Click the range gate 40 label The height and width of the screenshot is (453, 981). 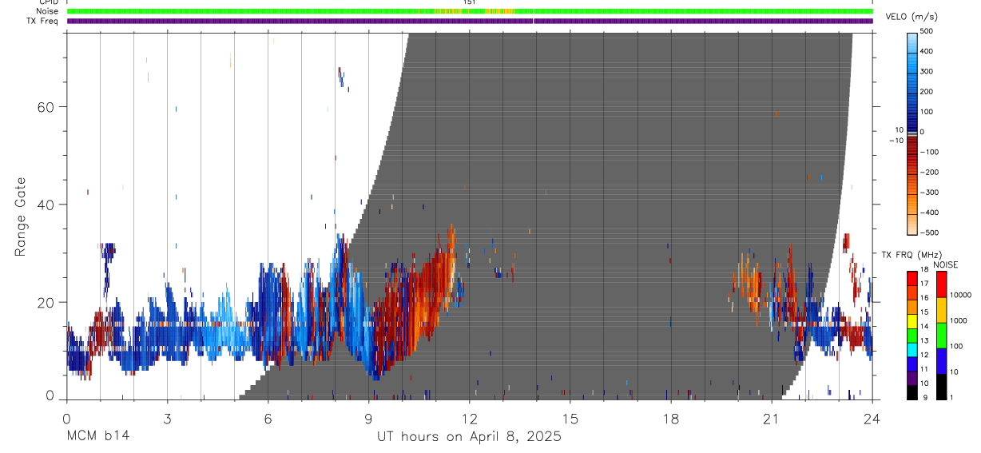point(45,205)
